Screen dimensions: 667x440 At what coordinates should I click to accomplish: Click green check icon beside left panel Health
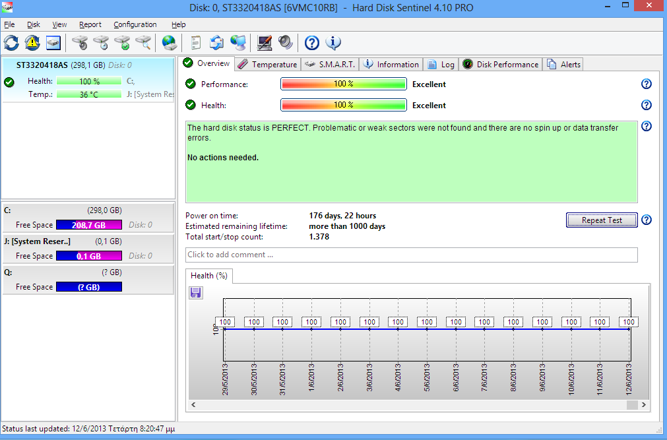pyautogui.click(x=9, y=82)
